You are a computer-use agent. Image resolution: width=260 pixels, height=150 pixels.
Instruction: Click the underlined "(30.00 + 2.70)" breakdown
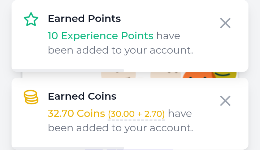(x=136, y=114)
